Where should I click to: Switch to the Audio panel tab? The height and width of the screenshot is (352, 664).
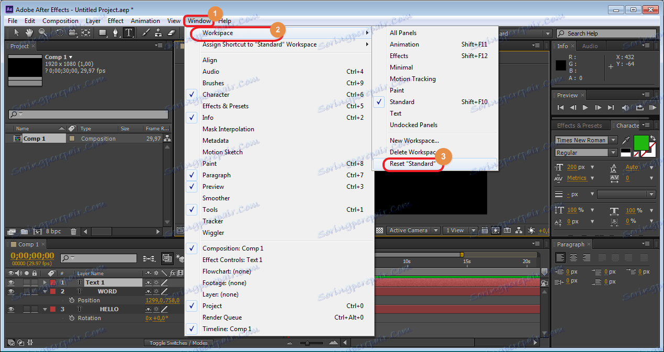tap(590, 46)
